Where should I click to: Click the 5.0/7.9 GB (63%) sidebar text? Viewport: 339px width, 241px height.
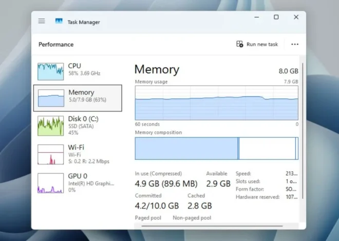tap(87, 100)
